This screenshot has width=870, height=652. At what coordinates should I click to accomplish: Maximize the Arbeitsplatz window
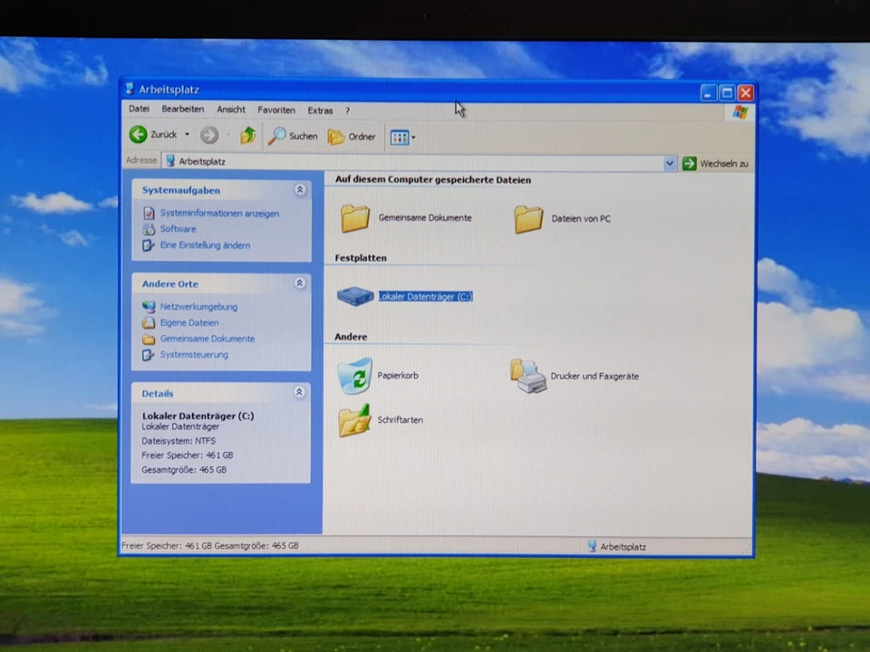coord(727,93)
